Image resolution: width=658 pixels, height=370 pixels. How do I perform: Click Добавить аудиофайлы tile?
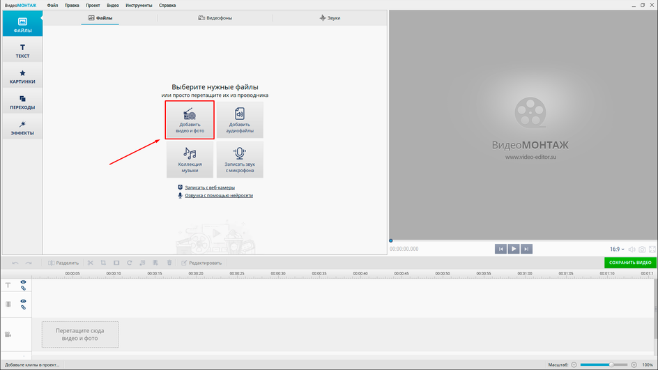240,120
